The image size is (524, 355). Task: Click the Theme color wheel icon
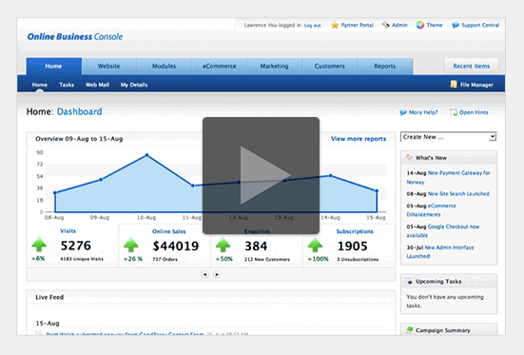tap(420, 25)
